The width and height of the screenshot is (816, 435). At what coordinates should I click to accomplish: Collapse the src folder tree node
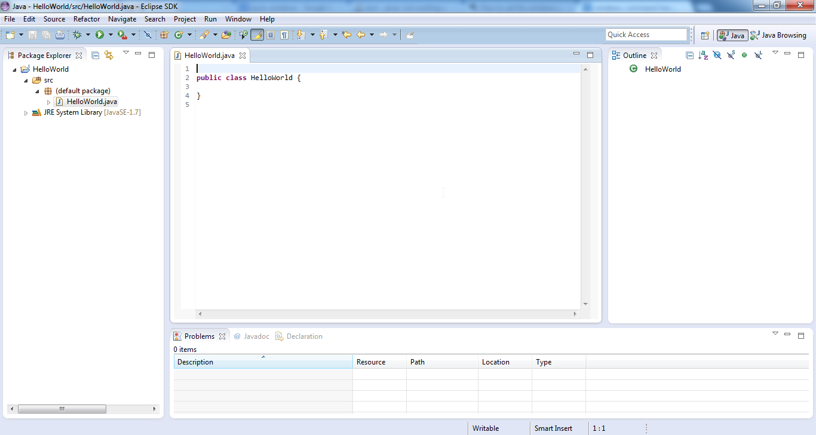[x=26, y=80]
